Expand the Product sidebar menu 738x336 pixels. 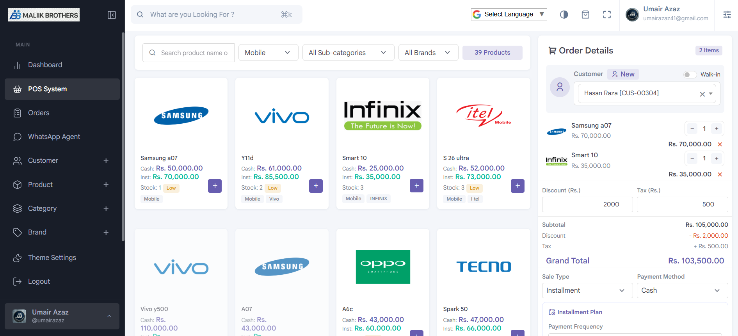point(62,185)
